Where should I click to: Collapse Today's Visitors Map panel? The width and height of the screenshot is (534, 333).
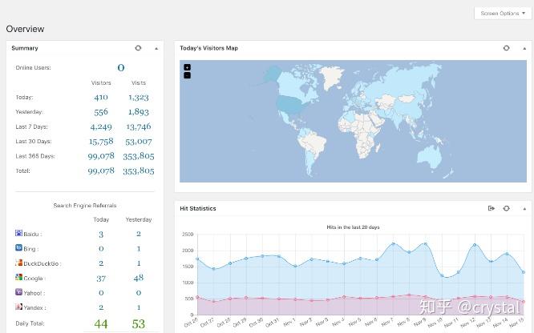point(524,49)
